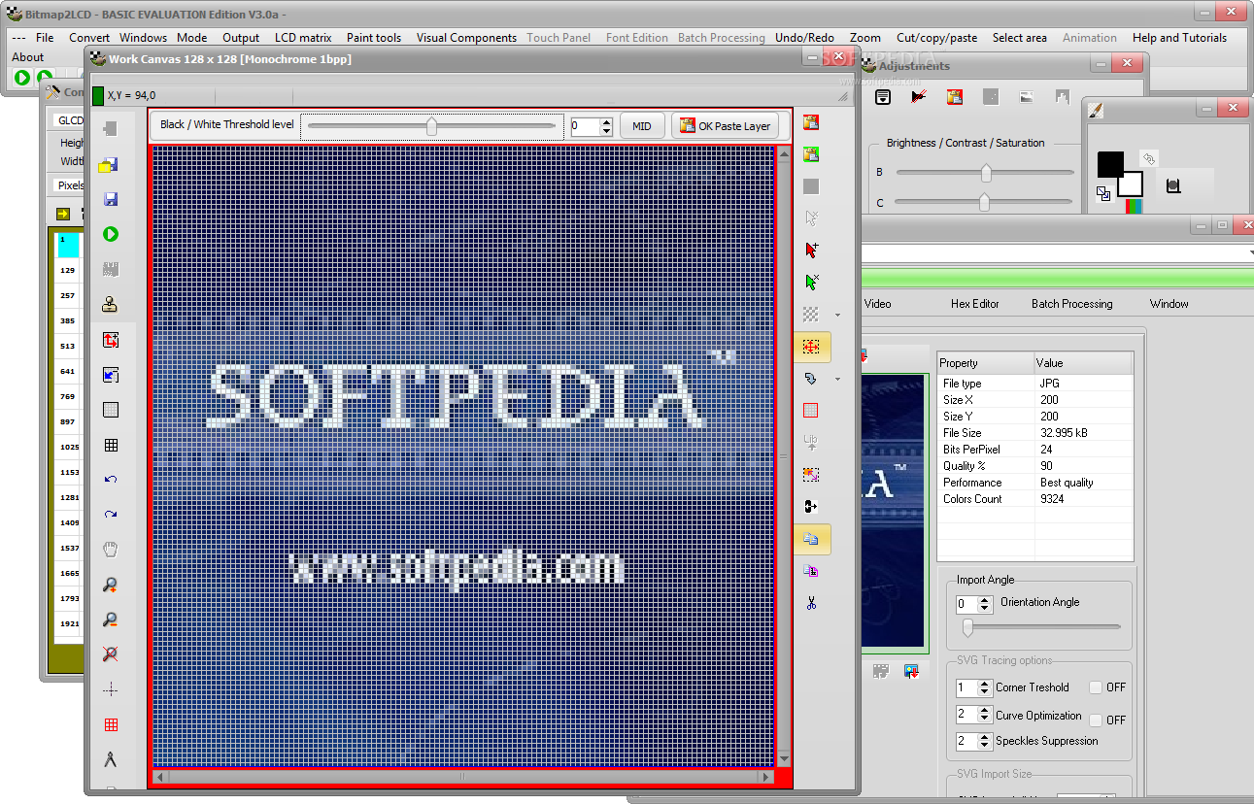The image size is (1254, 804).
Task: Open the Zoom menu
Action: tap(865, 38)
